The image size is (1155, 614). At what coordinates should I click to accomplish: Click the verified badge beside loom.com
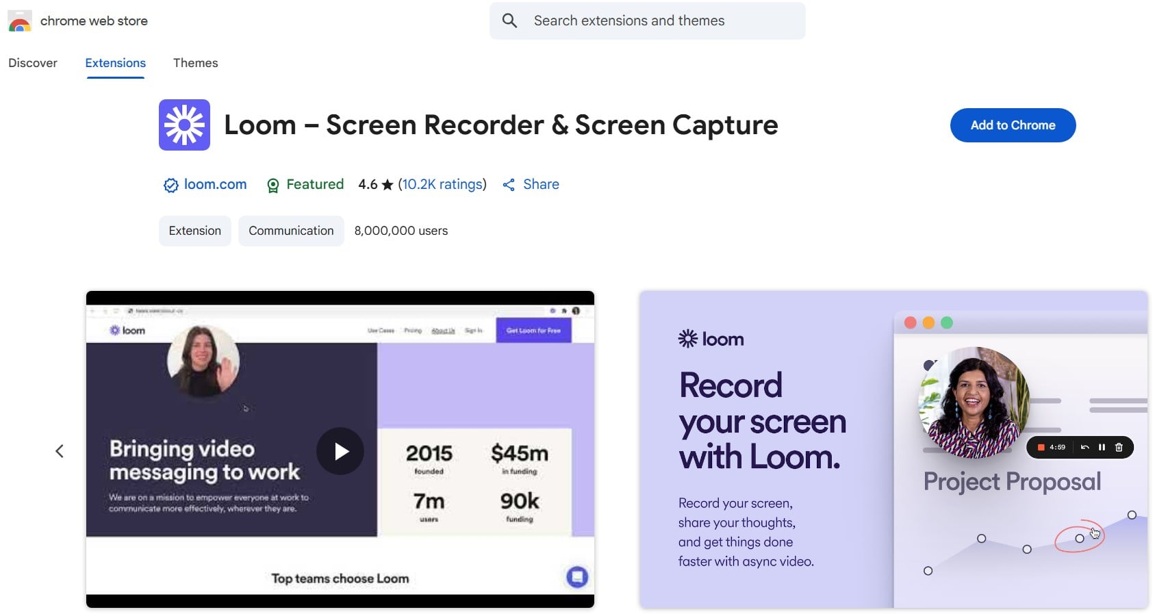point(170,185)
